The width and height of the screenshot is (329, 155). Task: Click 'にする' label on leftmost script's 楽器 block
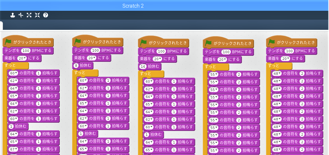(x=34, y=58)
